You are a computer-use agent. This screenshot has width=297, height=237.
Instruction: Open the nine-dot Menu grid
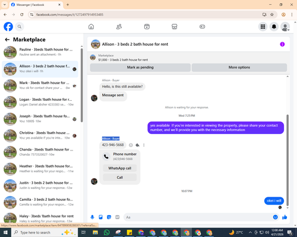(263, 27)
